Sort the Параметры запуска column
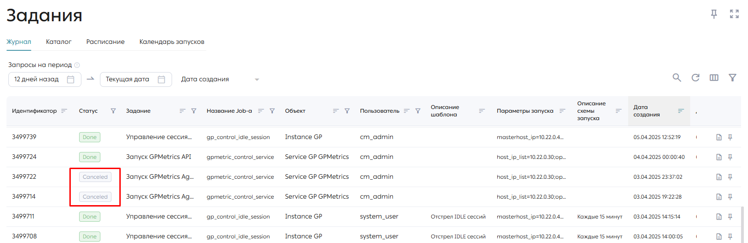748x243 pixels. tap(563, 111)
